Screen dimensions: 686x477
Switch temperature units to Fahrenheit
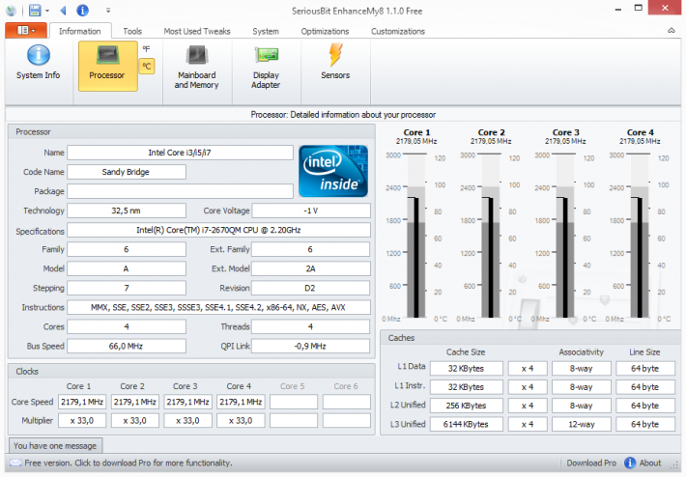coord(147,49)
